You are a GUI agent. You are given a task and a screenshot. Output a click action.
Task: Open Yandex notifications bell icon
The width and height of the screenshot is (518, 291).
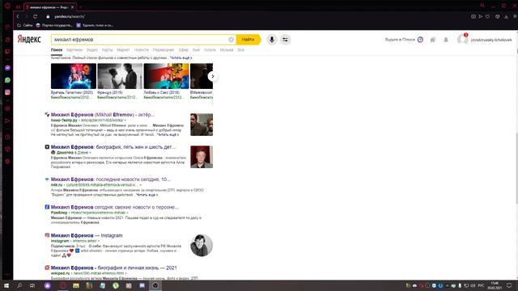[x=446, y=40]
